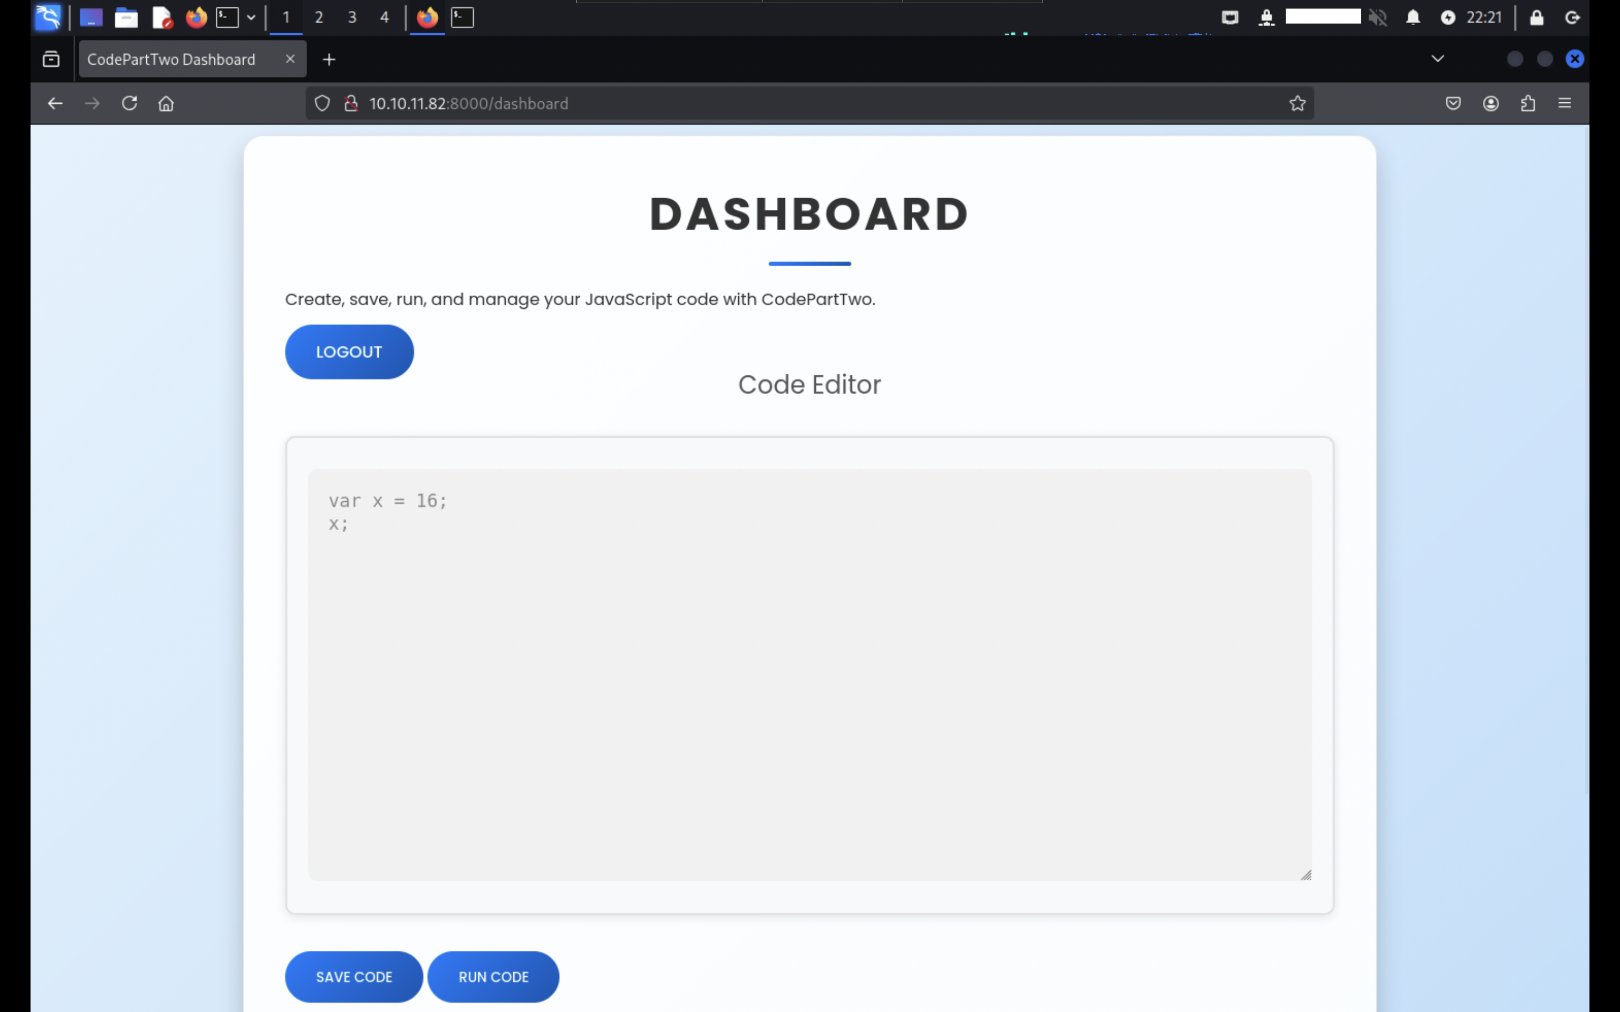
Task: Open terminal launcher dropdown arrow
Action: (x=251, y=17)
